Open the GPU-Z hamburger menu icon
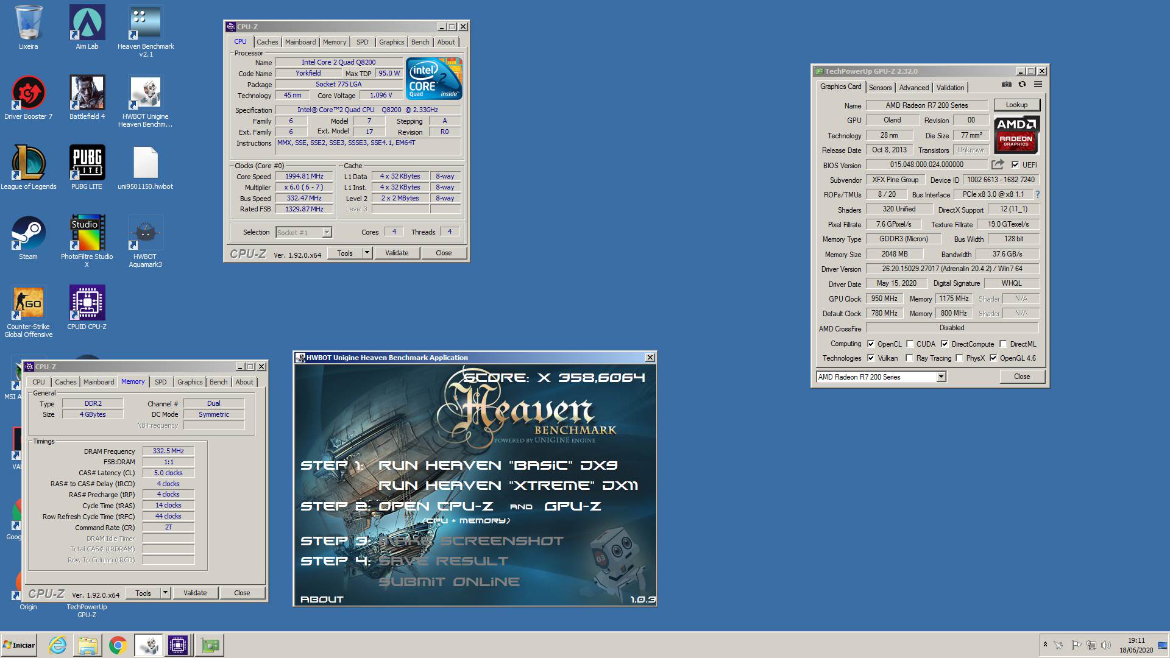The image size is (1170, 658). point(1038,85)
